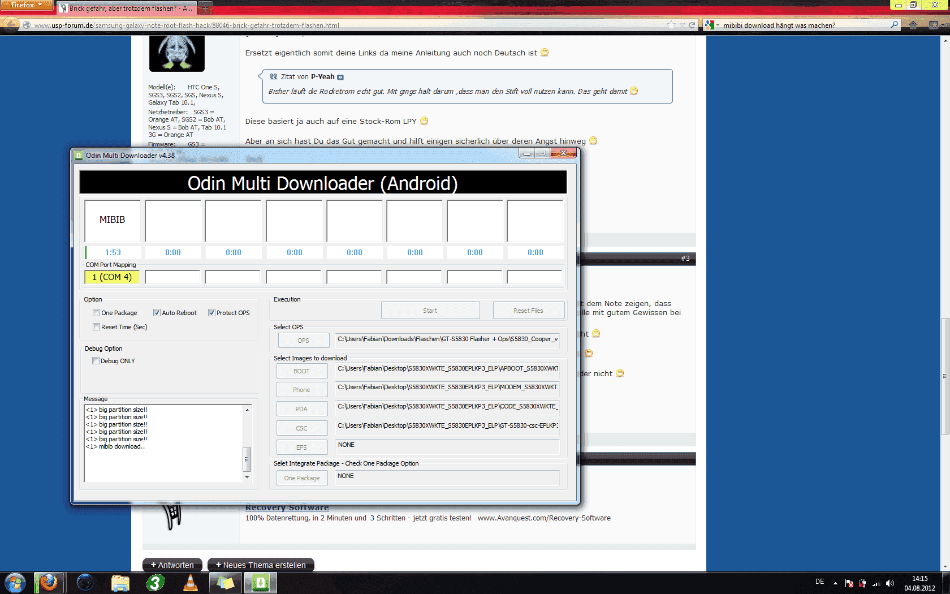This screenshot has height=594, width=950.
Task: Open the green '3' application in taskbar
Action: pos(155,583)
